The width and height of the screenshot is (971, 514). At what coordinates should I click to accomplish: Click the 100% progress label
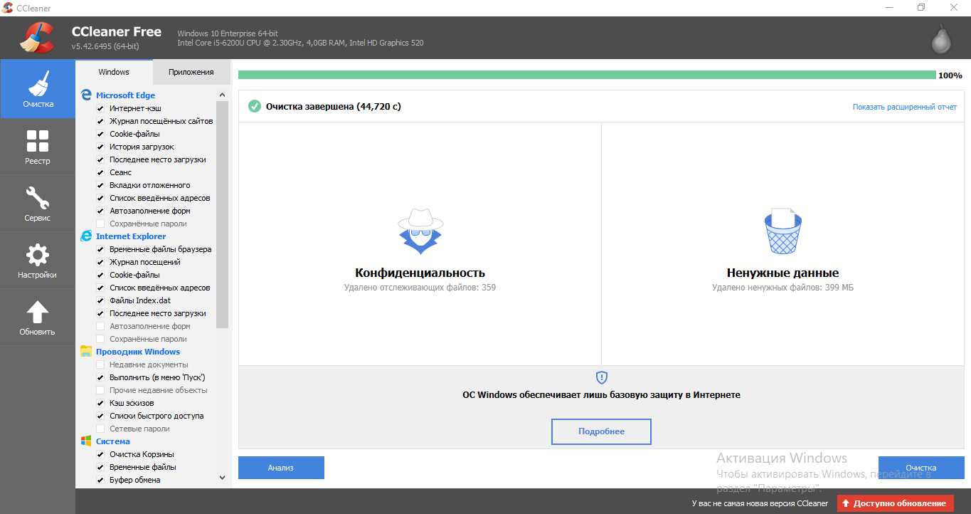[950, 75]
